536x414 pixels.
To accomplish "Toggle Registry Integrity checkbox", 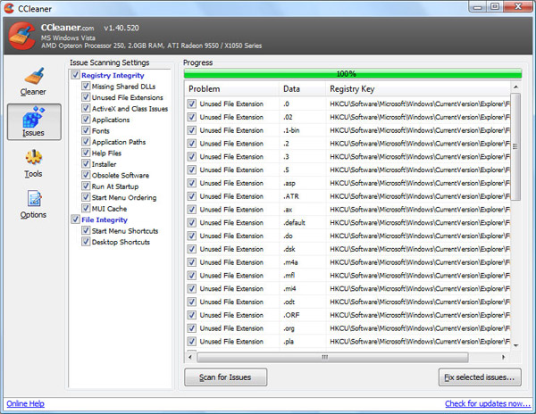I will click(76, 75).
